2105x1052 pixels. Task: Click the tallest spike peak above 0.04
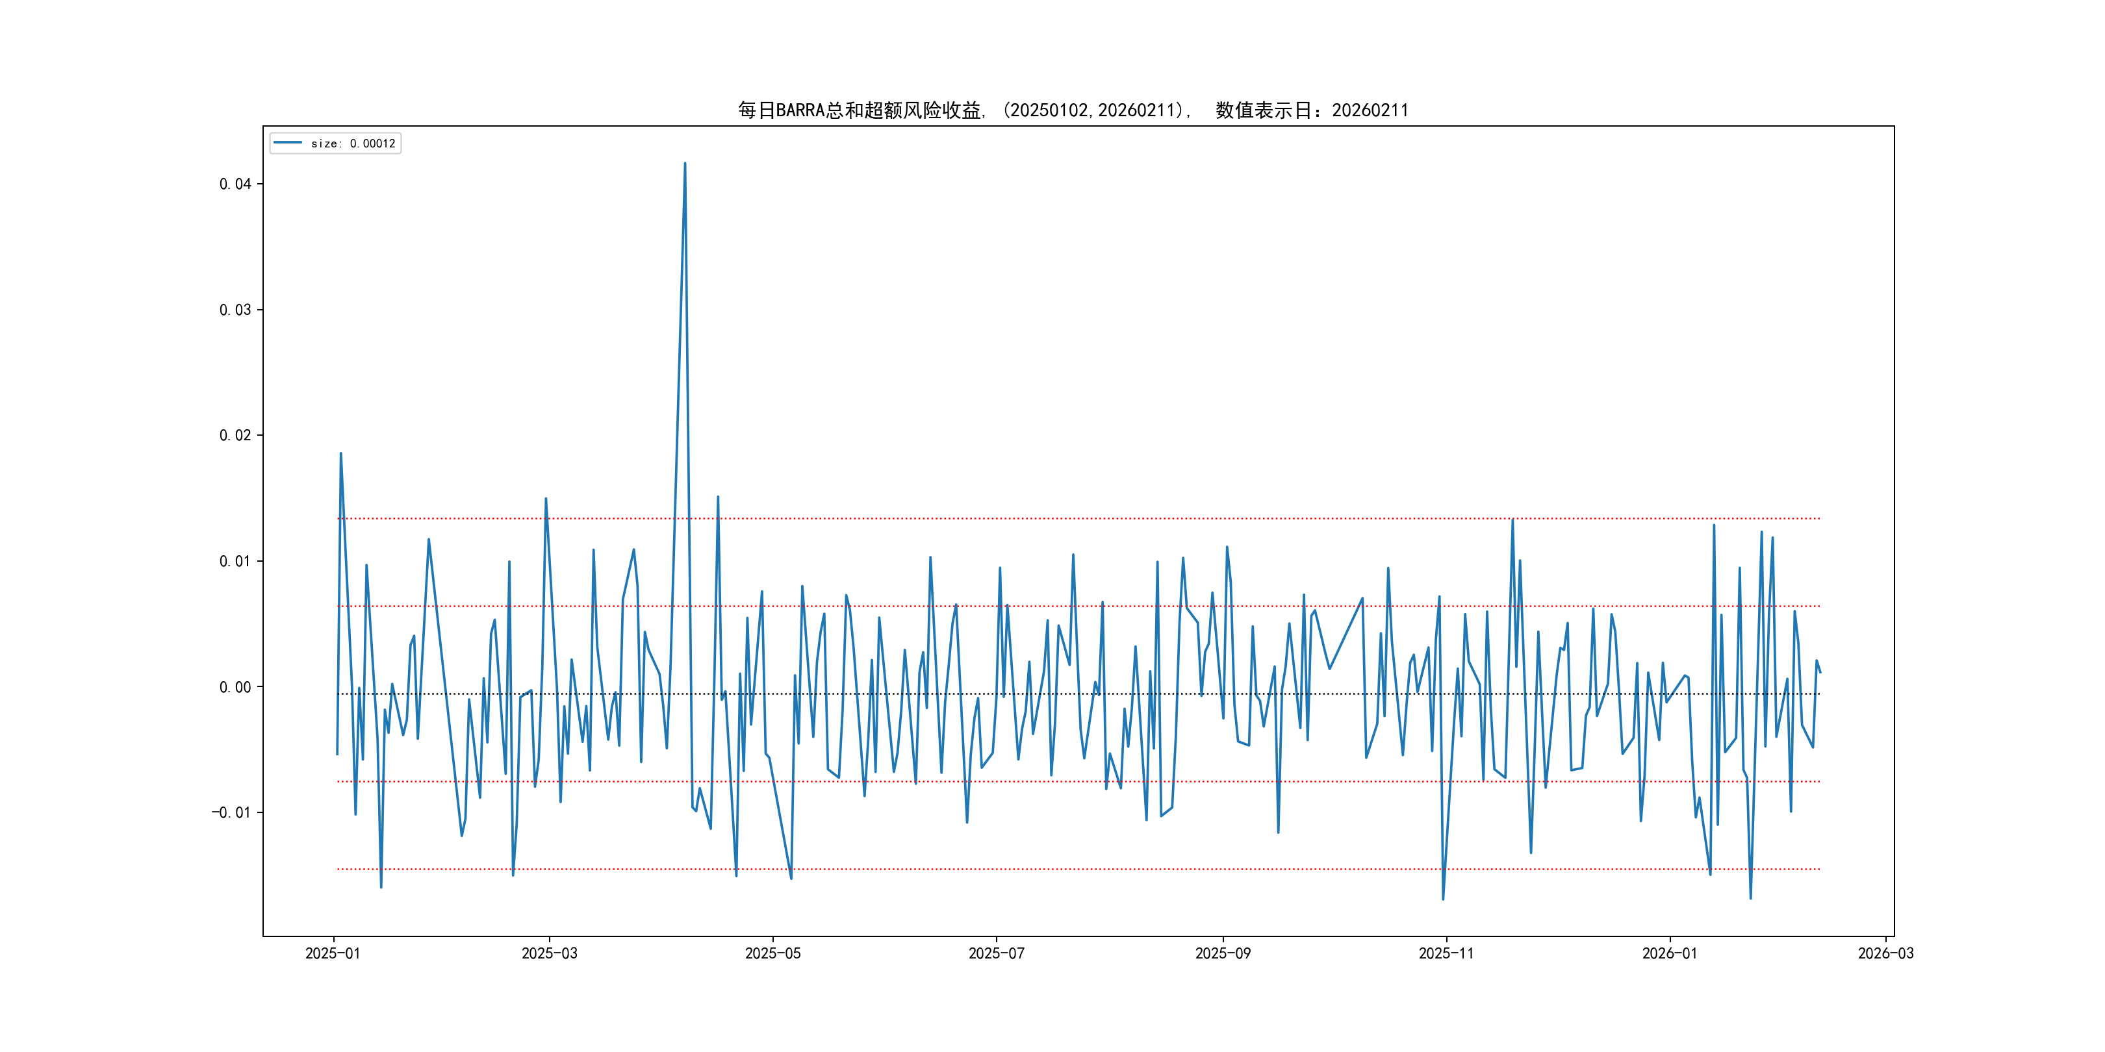coord(685,164)
